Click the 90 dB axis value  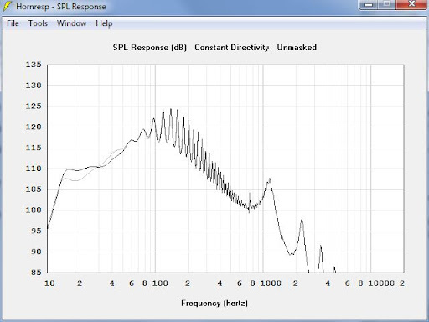(36, 252)
